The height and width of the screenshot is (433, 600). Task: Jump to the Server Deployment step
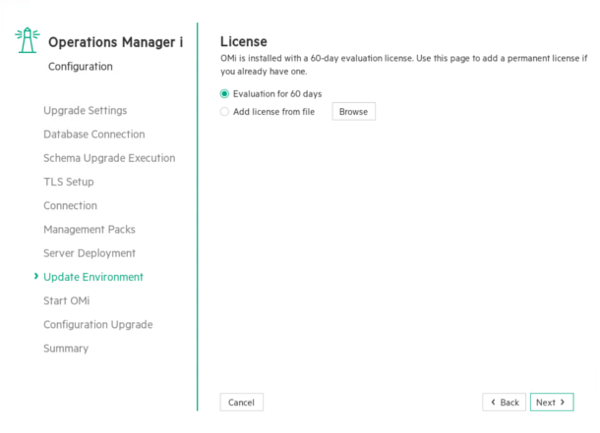point(90,253)
